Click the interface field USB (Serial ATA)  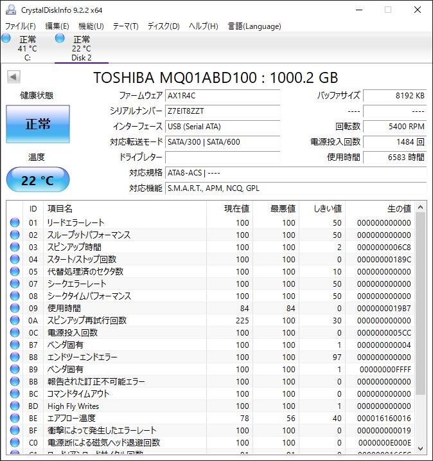(223, 127)
